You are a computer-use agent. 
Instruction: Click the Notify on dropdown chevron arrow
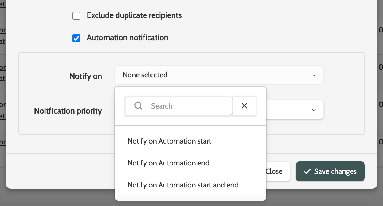click(x=314, y=75)
